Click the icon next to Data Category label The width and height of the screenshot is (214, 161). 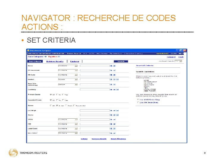45,57
